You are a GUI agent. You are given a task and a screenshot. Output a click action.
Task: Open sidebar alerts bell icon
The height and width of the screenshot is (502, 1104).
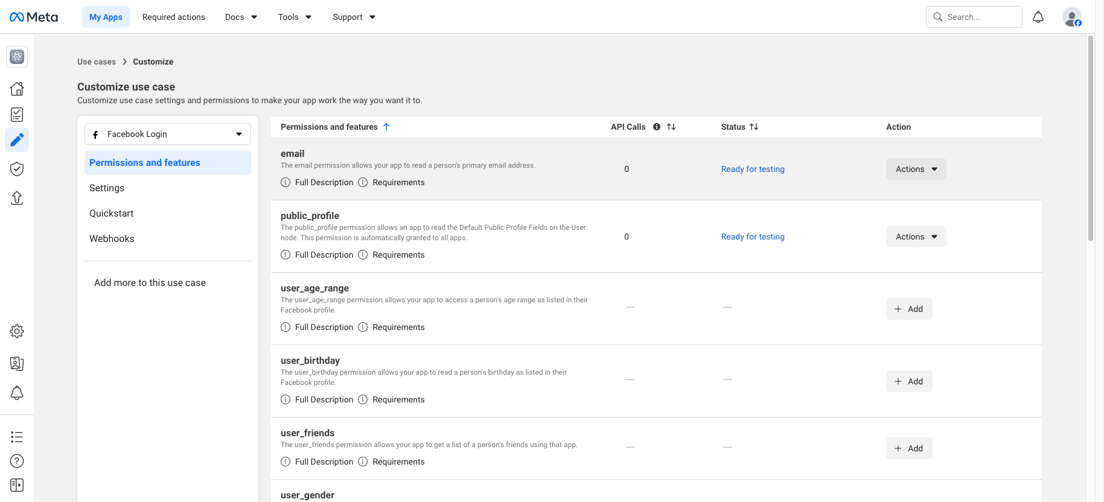point(17,393)
